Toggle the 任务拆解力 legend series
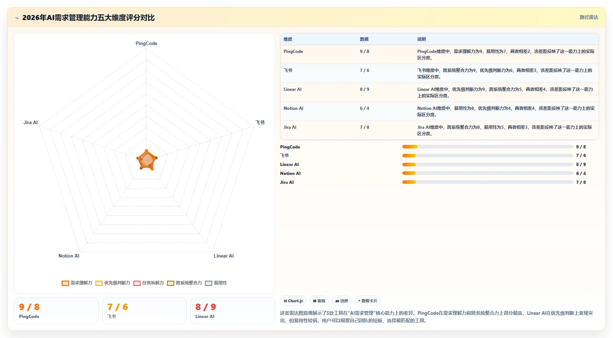The width and height of the screenshot is (613, 338). point(148,283)
